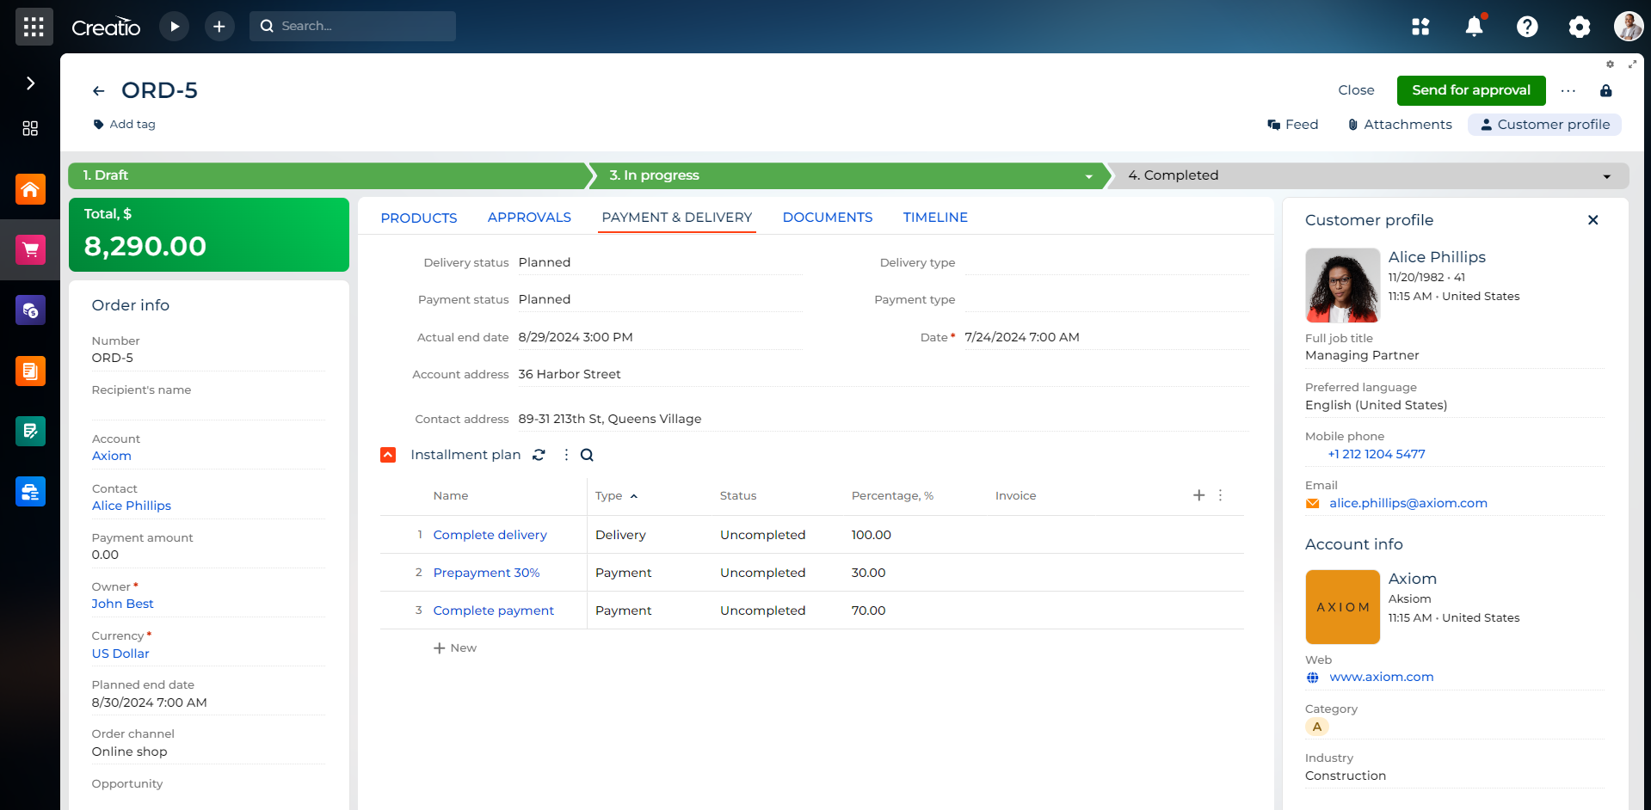The height and width of the screenshot is (810, 1651).
Task: Select the Orders shopping cart sidebar icon
Action: (31, 249)
